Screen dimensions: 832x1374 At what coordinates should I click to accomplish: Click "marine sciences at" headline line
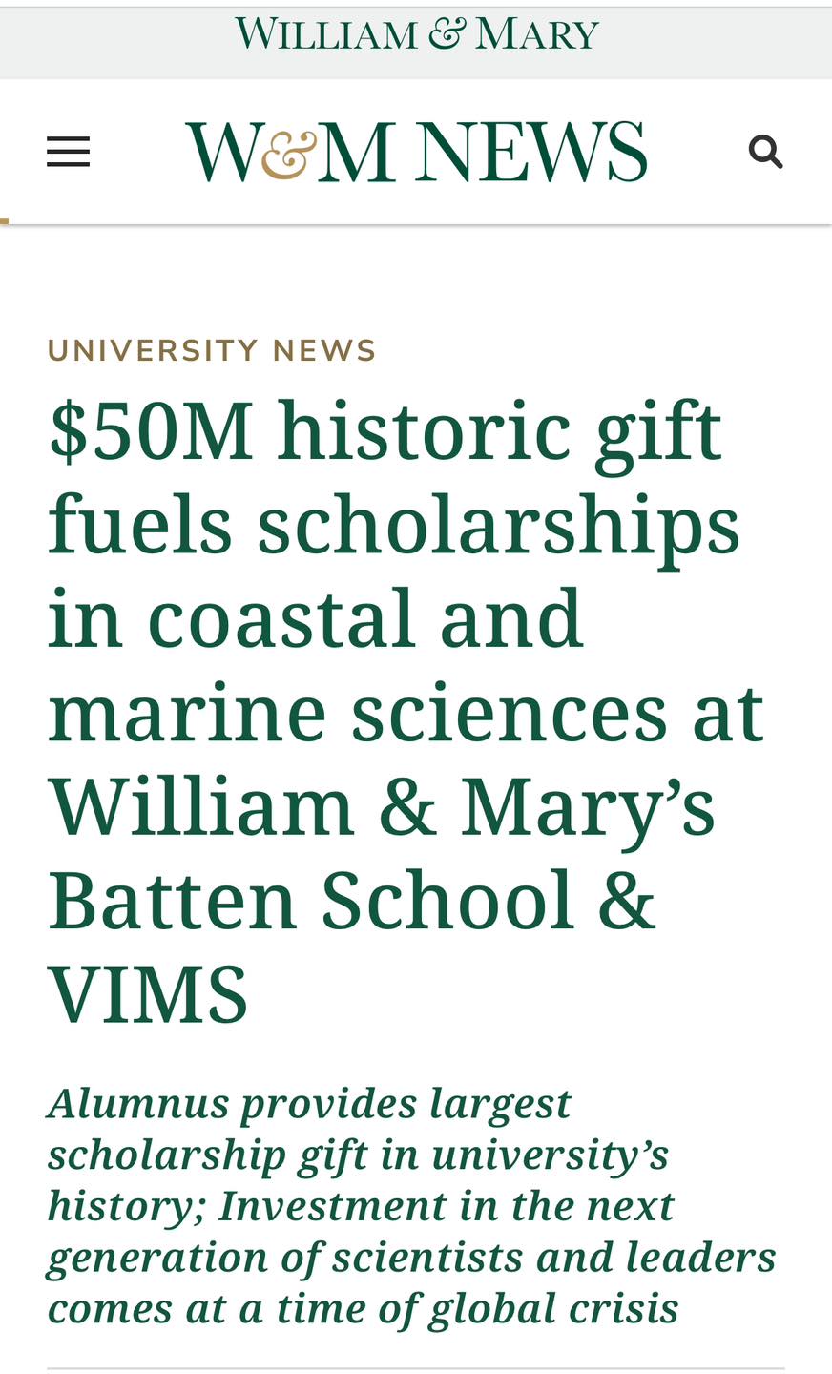406,712
